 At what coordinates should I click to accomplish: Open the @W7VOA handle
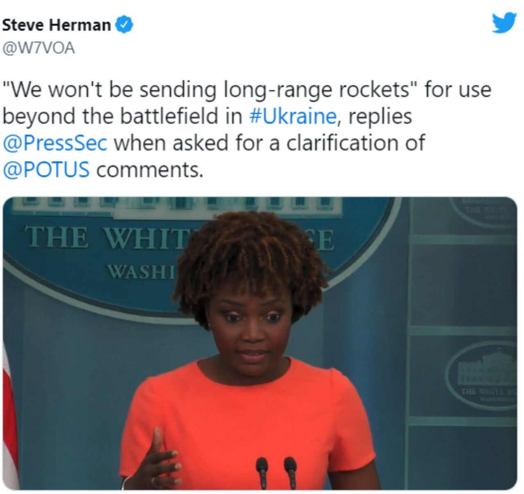pos(39,48)
